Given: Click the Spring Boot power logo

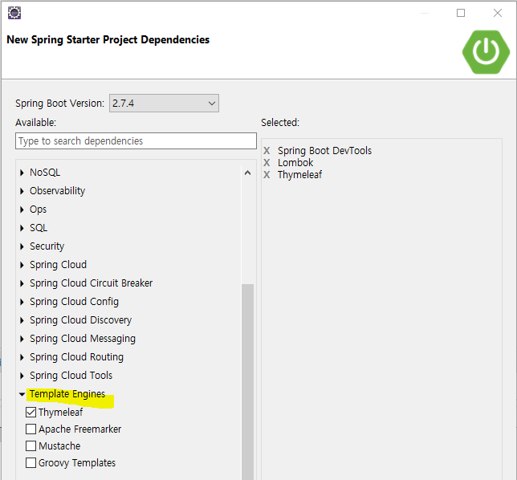Looking at the screenshot, I should 486,51.
